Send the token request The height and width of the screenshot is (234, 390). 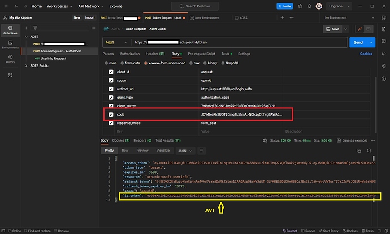click(x=358, y=42)
